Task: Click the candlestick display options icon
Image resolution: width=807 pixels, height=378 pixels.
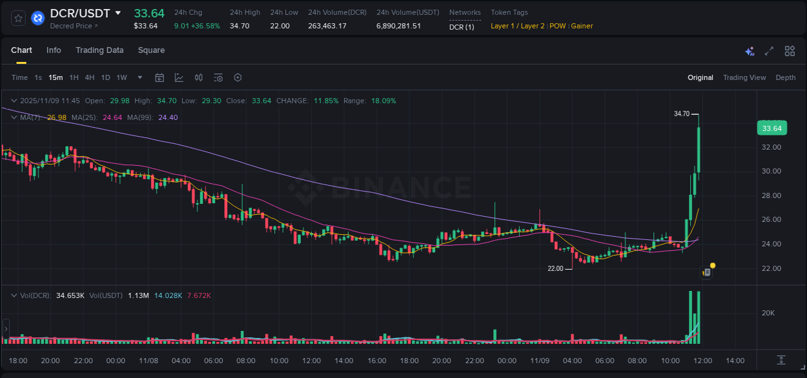Action: coord(198,77)
